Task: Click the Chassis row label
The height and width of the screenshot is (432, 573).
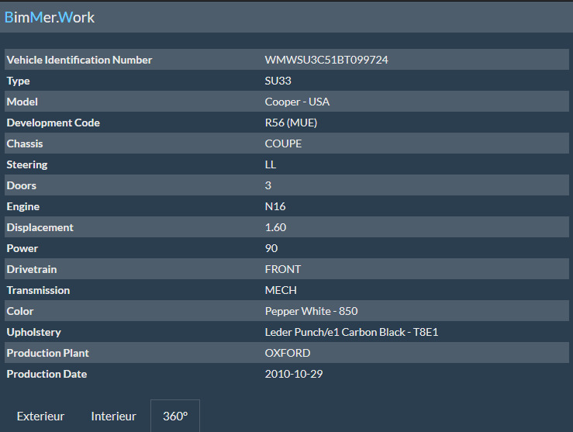Action: tap(25, 143)
